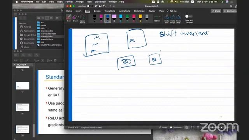249x140 pixels.
Task: Convert using Ink to Shape
Action: coord(173,19)
